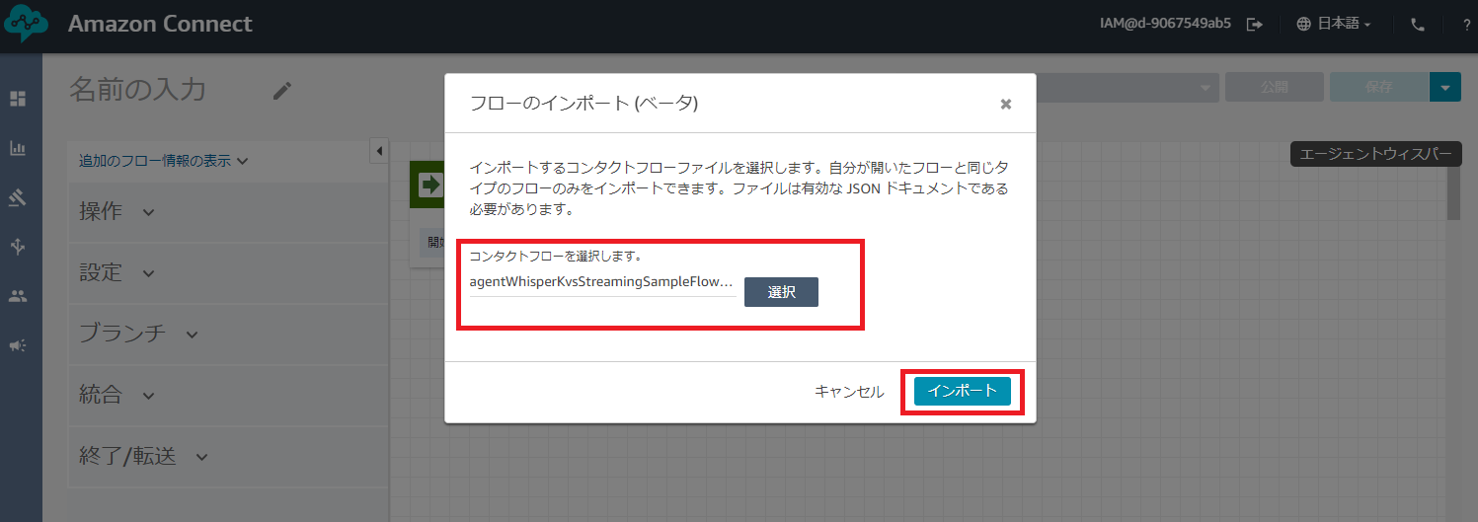1478x522 pixels.
Task: Click キャンセル in the dialog
Action: pyautogui.click(x=849, y=392)
